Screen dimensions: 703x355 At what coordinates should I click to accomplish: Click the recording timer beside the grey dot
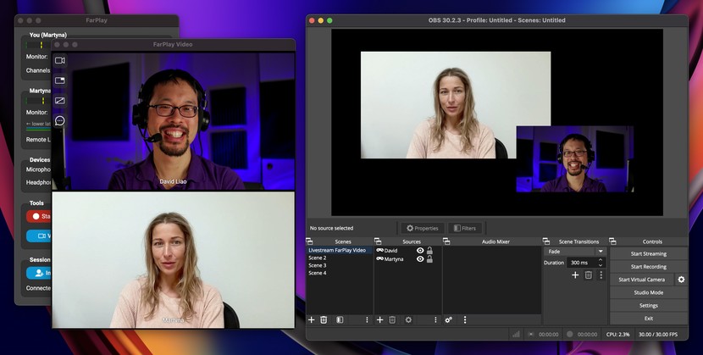click(587, 335)
